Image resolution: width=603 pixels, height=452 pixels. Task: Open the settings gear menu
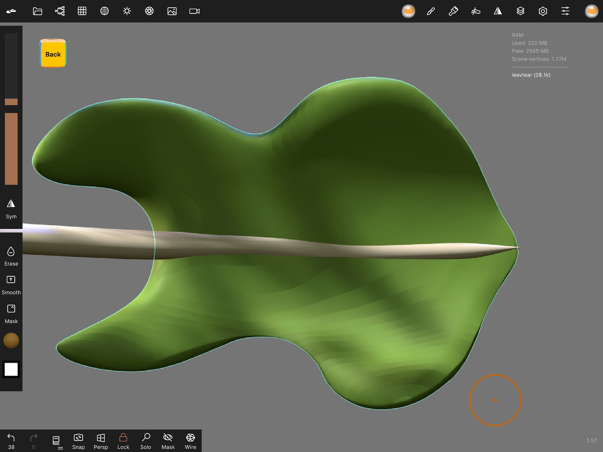pyautogui.click(x=543, y=11)
